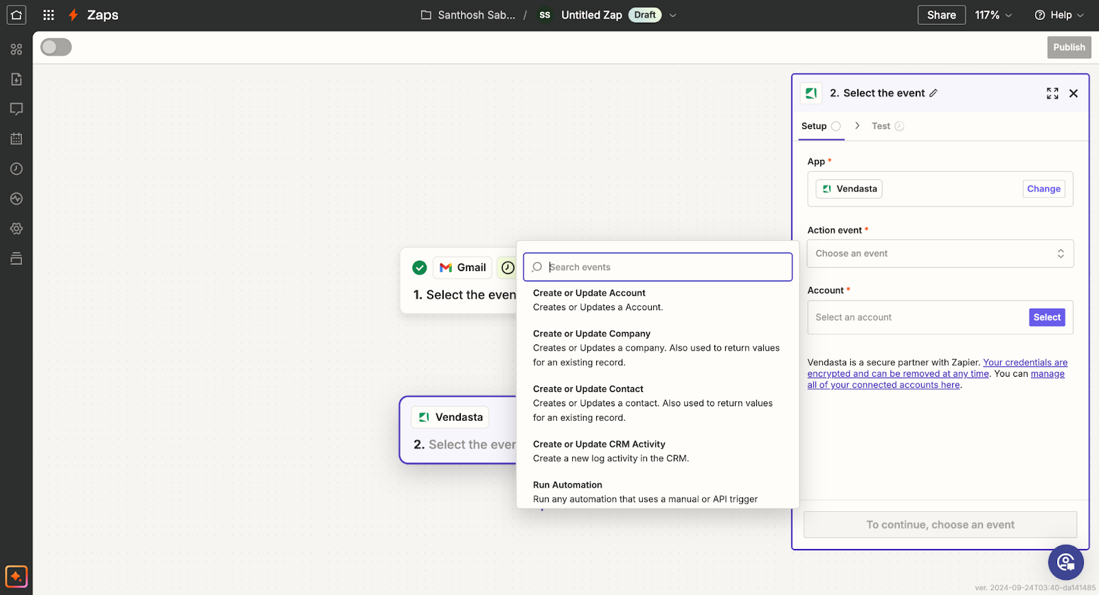Toggle the Zap on/off switch
This screenshot has width=1099, height=595.
56,47
